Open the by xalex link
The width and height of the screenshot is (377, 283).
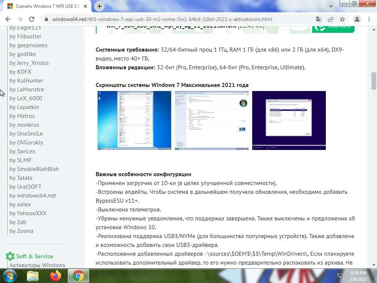(x=20, y=204)
